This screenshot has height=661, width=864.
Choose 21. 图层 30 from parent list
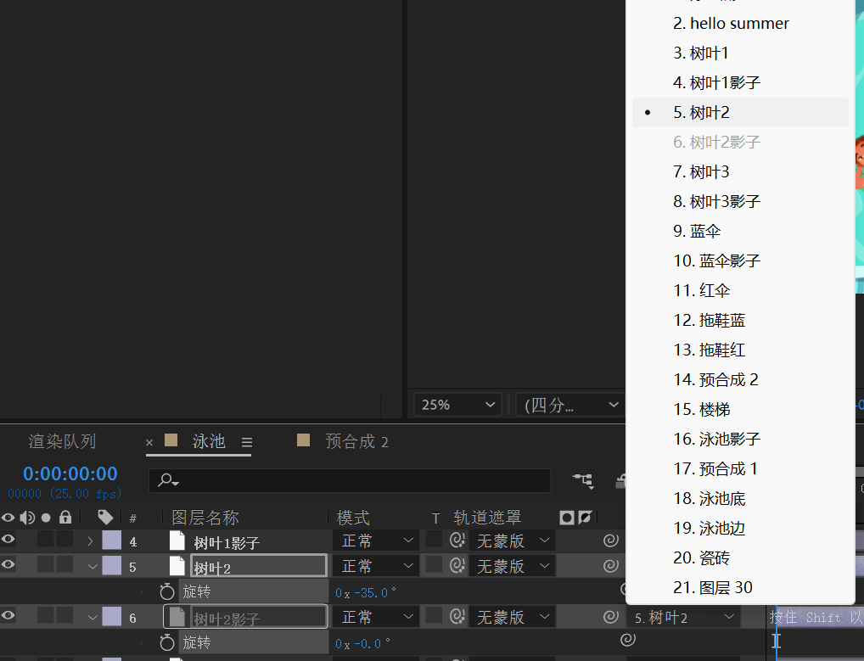pos(740,587)
